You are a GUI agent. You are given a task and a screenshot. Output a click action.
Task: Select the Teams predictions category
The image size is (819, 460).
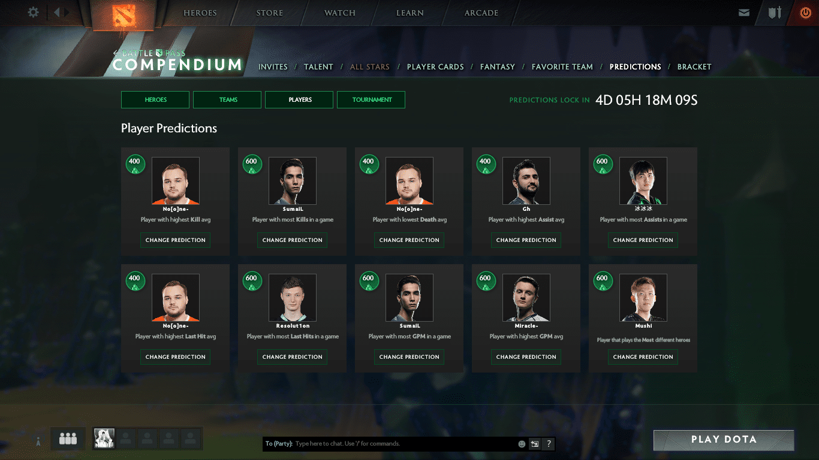227,100
